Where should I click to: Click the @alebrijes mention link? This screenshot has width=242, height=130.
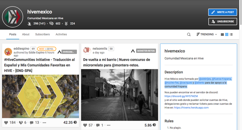(x=205, y=79)
